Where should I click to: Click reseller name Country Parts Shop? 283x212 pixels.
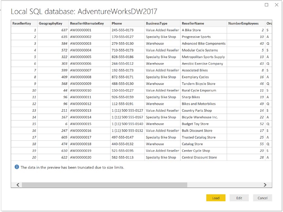197,110
